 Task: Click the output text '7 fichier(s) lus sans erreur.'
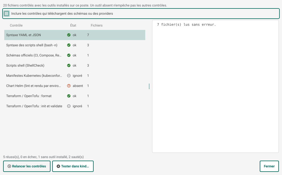(186, 25)
